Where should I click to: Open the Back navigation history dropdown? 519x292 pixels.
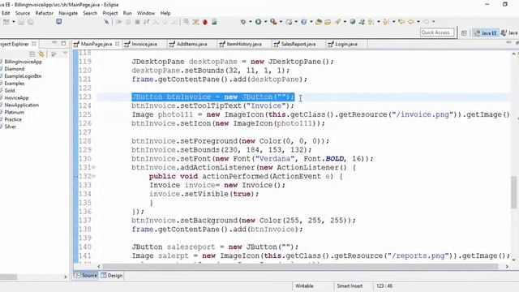point(418,22)
